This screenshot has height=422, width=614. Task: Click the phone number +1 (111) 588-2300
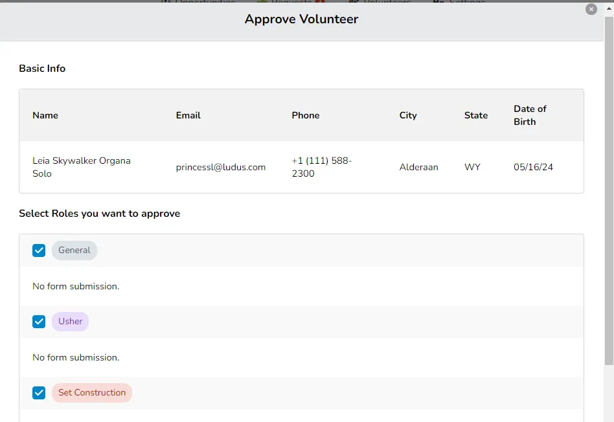[x=322, y=167]
